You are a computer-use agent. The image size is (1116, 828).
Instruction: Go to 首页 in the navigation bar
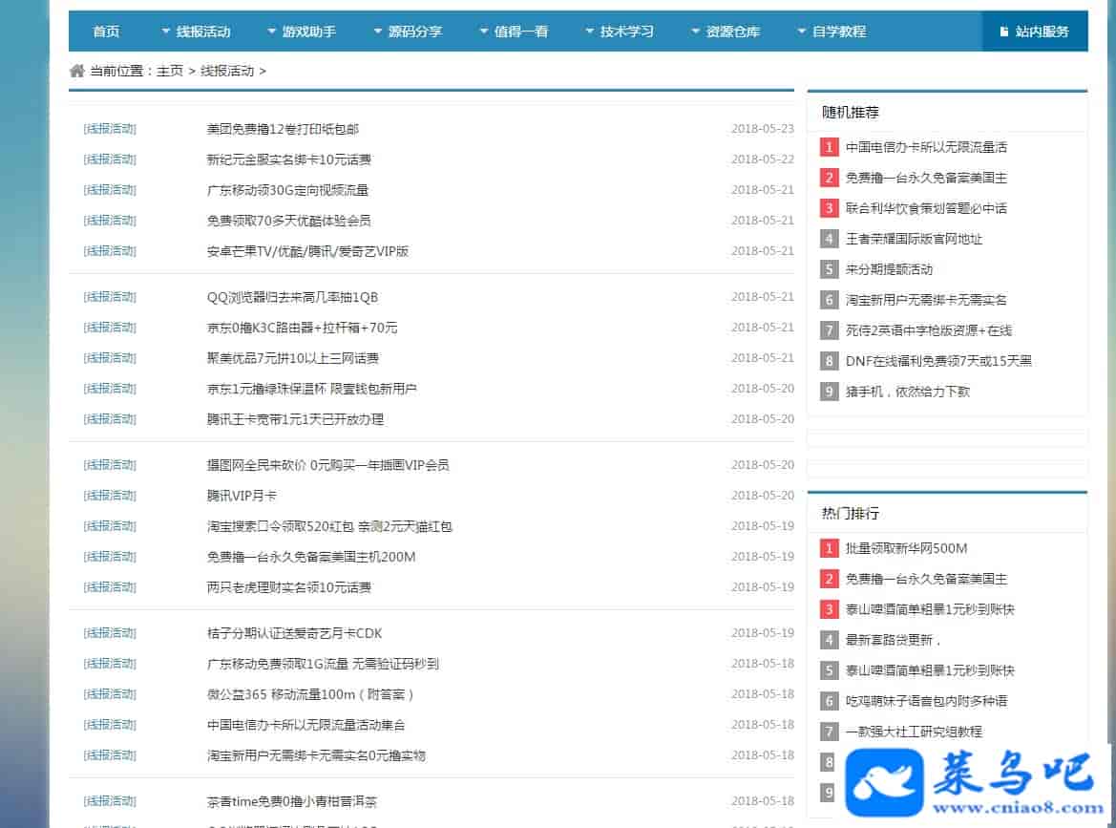click(x=106, y=32)
